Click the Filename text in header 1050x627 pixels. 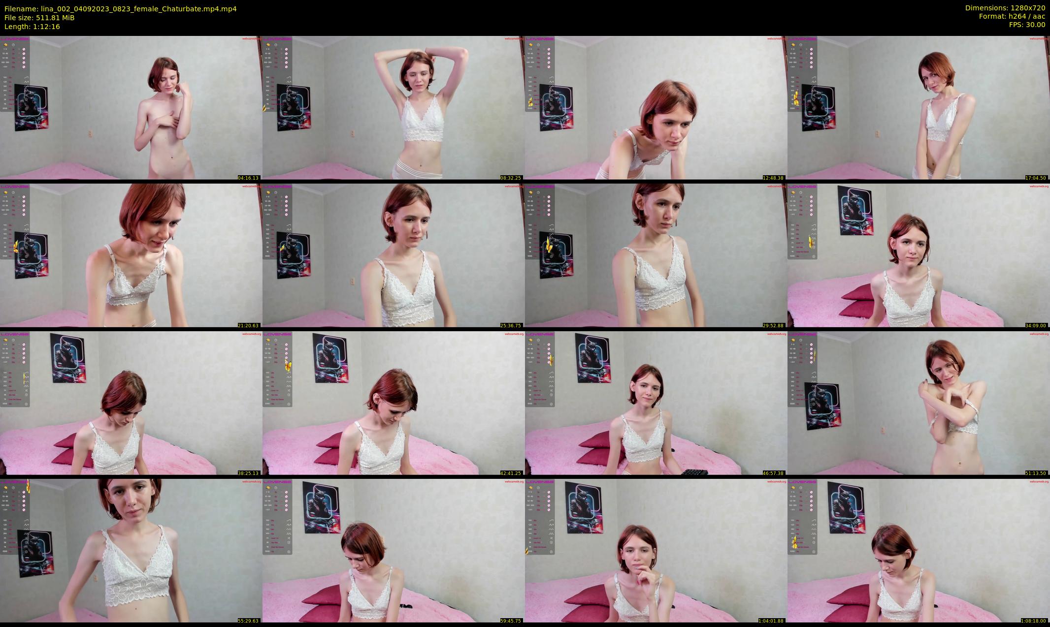[120, 8]
